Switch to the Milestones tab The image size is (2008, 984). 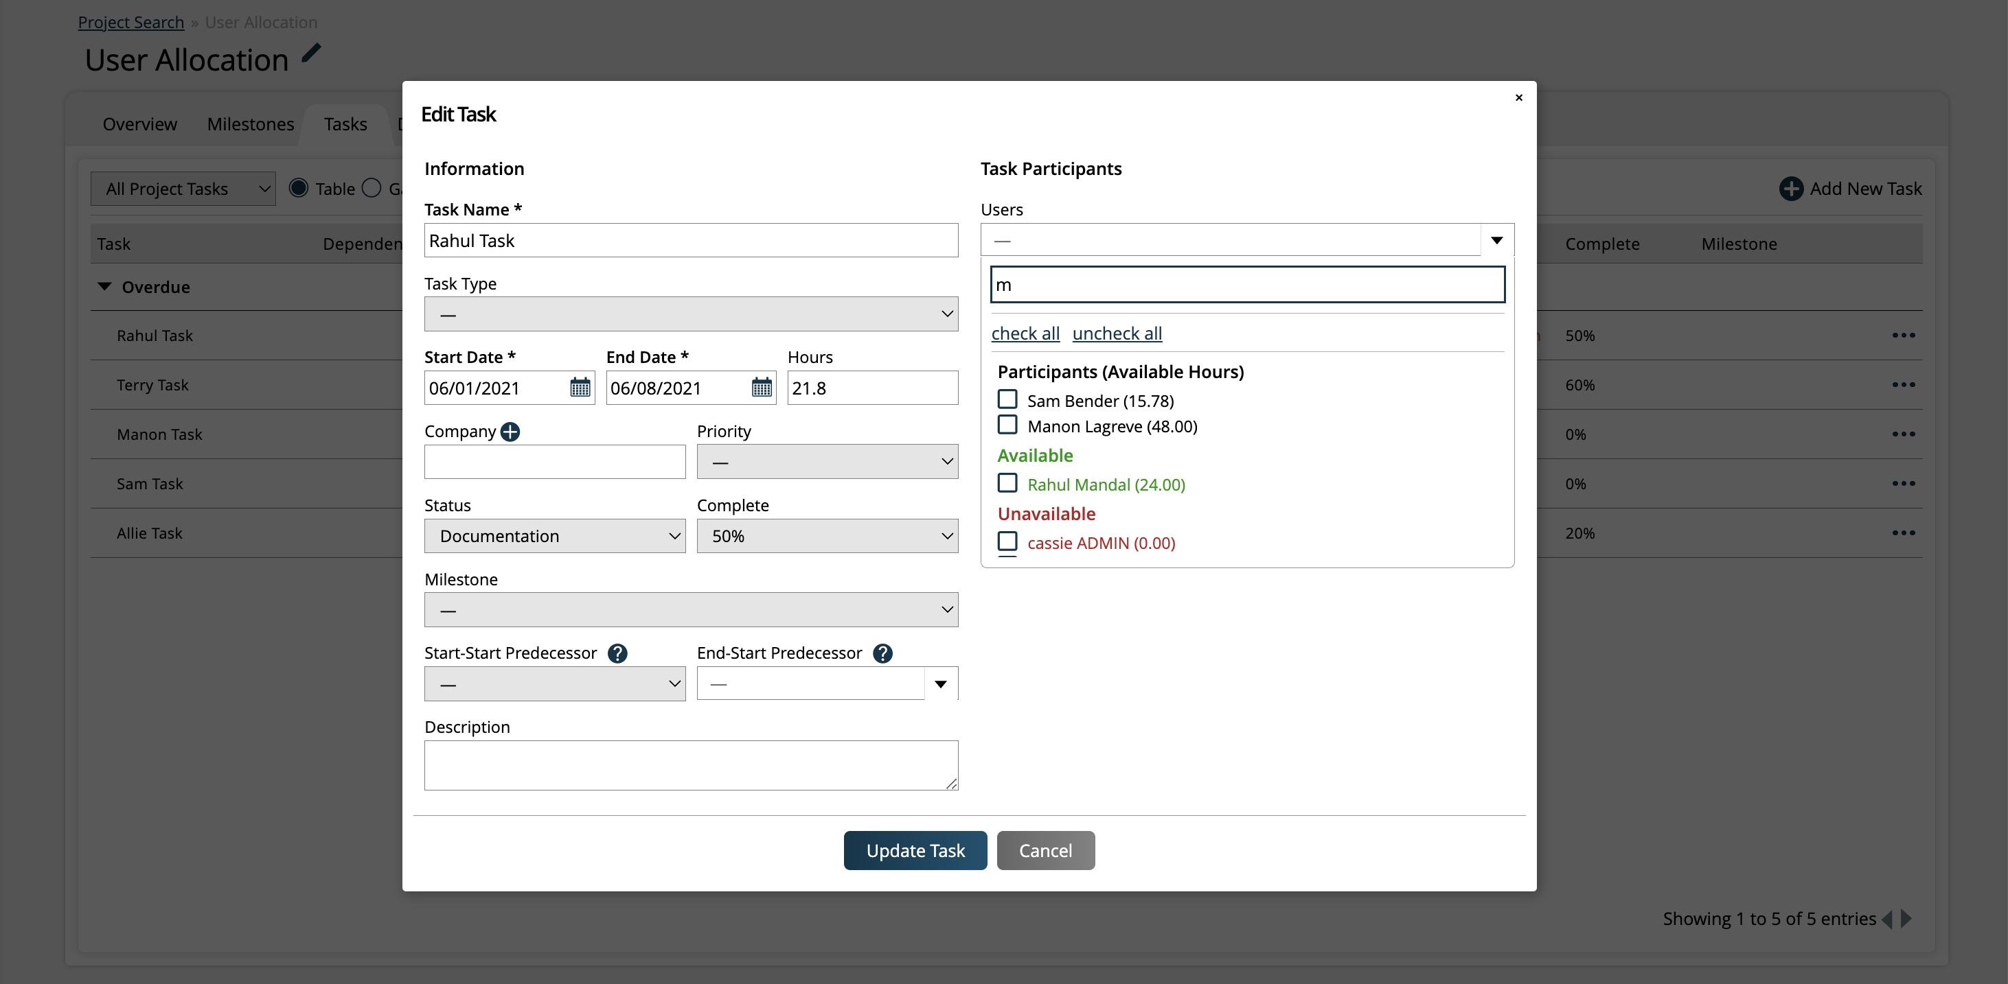coord(251,123)
